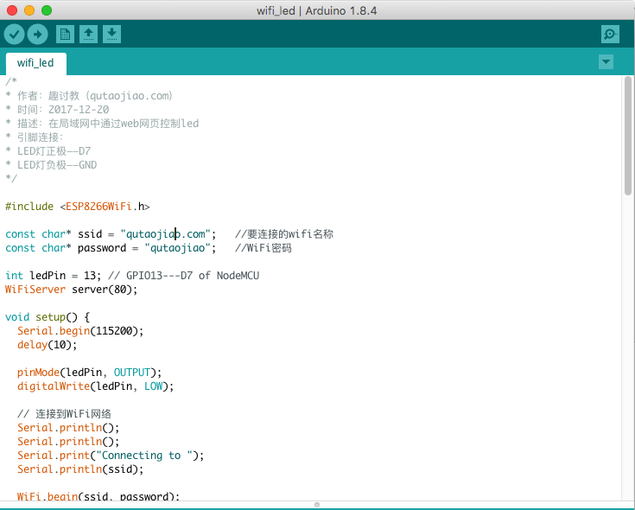The height and width of the screenshot is (510, 635).
Task: Click the console divider handle dot
Action: [317, 505]
